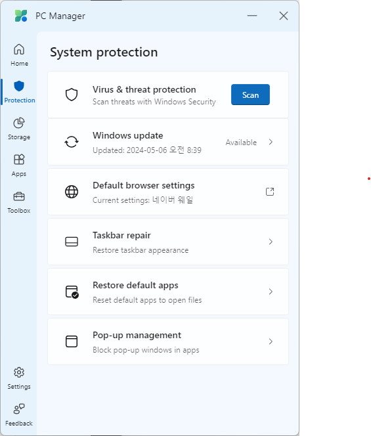371x436 pixels.
Task: Close the PC Manager window
Action: (x=284, y=16)
